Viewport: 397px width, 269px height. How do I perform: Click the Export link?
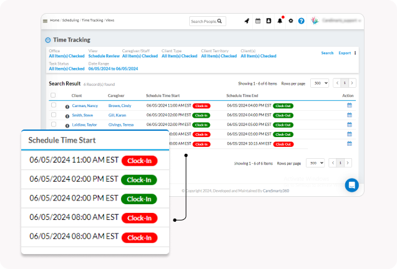[x=345, y=53]
